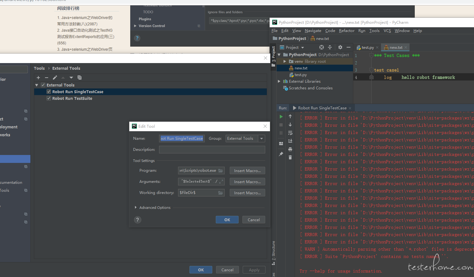The width and height of the screenshot is (474, 277).
Task: Close the new.txt editor tab
Action: (x=406, y=48)
